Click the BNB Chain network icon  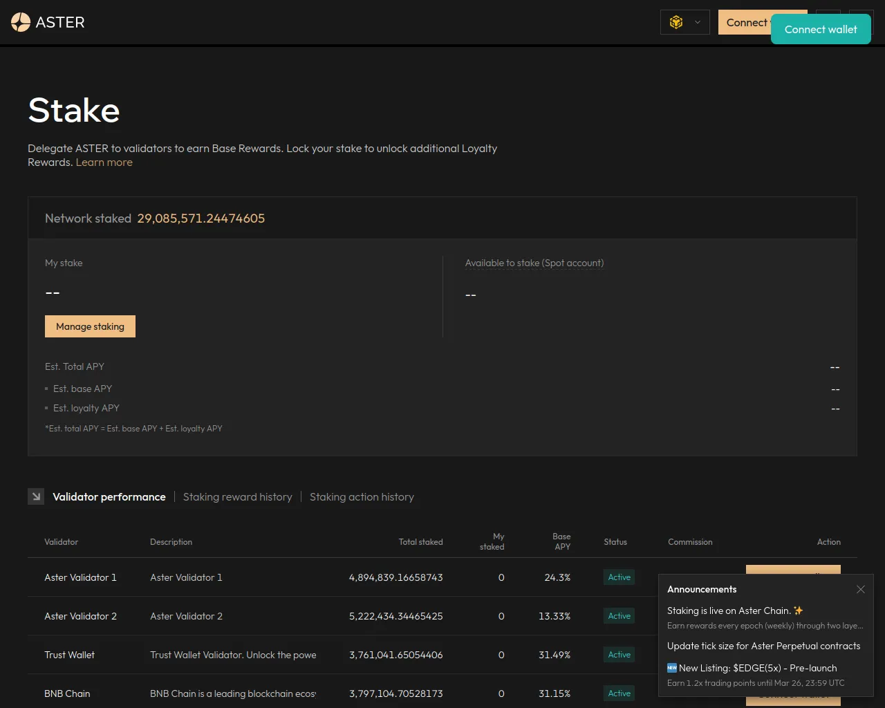pyautogui.click(x=676, y=22)
